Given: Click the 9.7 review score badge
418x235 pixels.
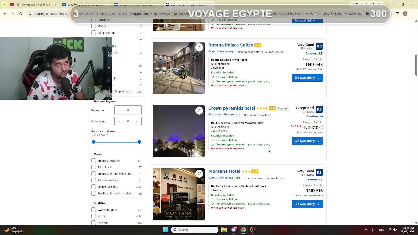Looking at the screenshot, I should coord(319,109).
